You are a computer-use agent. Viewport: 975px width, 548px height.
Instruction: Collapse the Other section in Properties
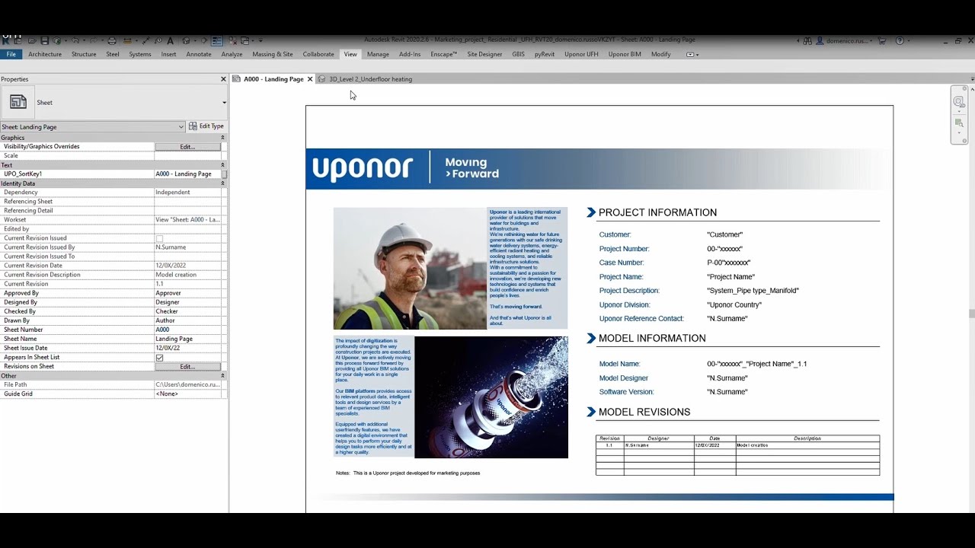[223, 376]
